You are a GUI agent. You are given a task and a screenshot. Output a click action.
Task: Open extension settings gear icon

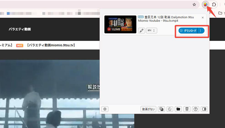click(105, 109)
